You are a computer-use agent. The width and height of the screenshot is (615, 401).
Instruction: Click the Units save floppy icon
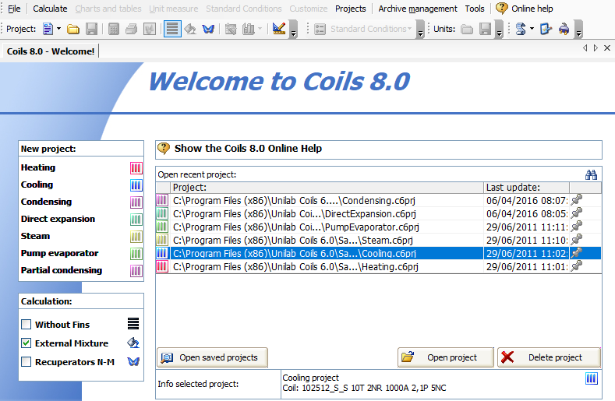tap(485, 29)
